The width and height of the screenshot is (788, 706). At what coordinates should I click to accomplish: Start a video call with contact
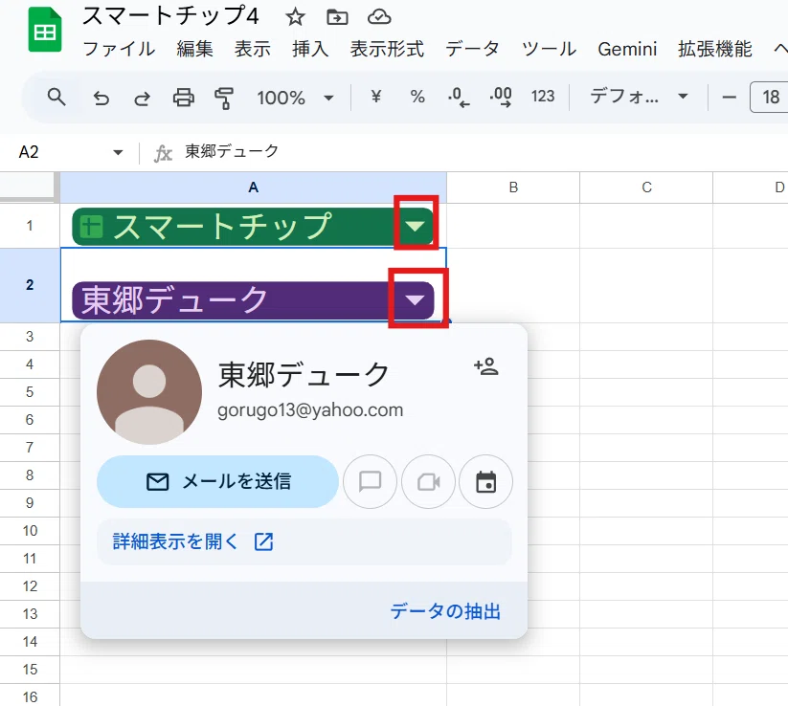pos(428,481)
